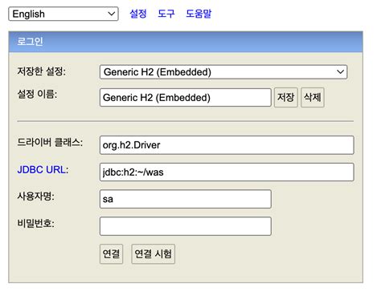Click the 드라이버 클래스 label text
This screenshot has height=300, width=381.
coord(50,142)
